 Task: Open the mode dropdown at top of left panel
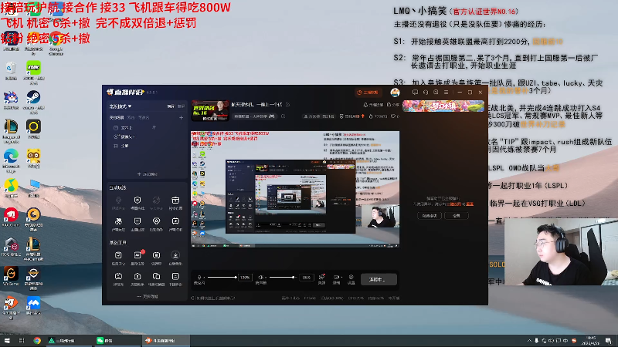click(x=121, y=106)
